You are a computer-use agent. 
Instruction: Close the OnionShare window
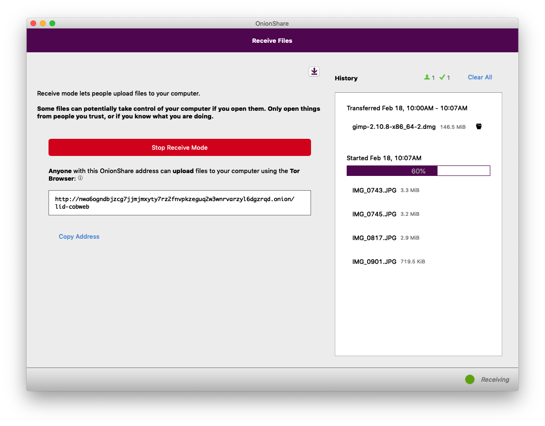click(x=33, y=23)
